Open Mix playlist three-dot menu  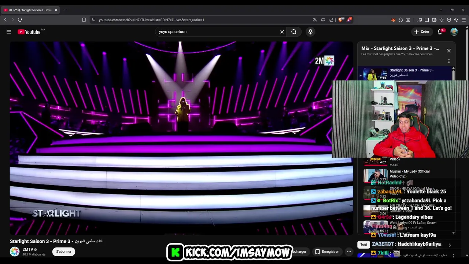click(x=449, y=61)
